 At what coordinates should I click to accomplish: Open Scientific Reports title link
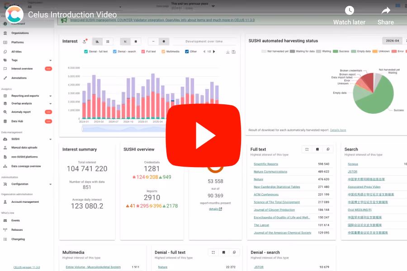(x=266, y=164)
